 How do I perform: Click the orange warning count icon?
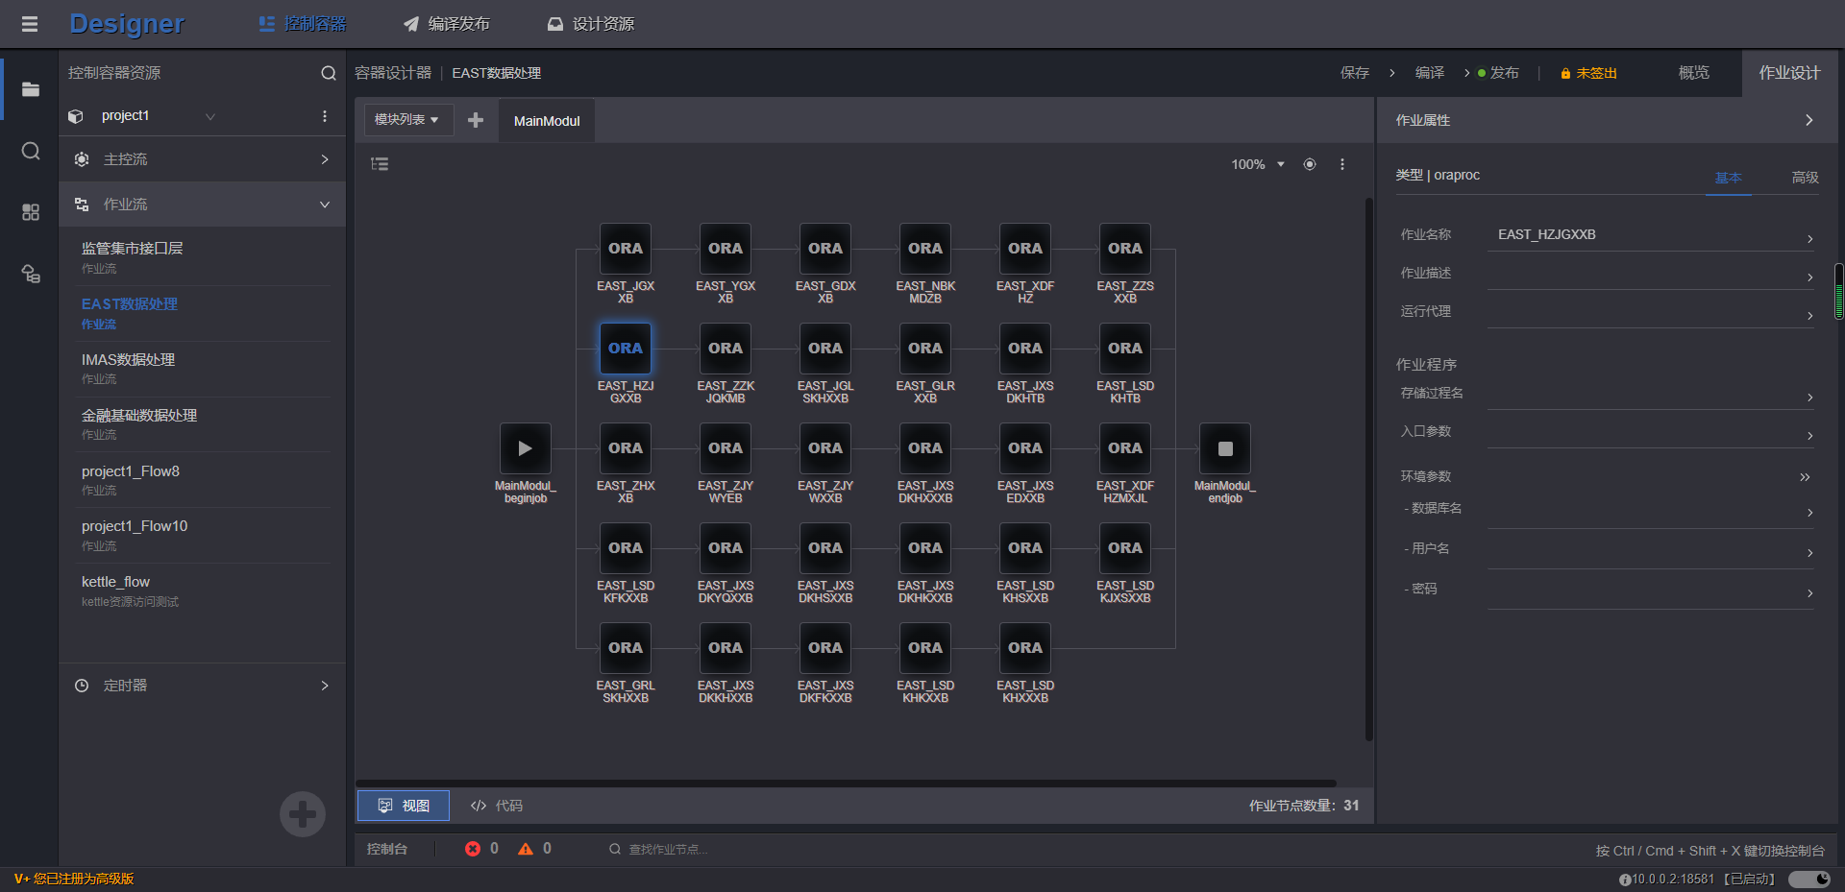pyautogui.click(x=526, y=849)
